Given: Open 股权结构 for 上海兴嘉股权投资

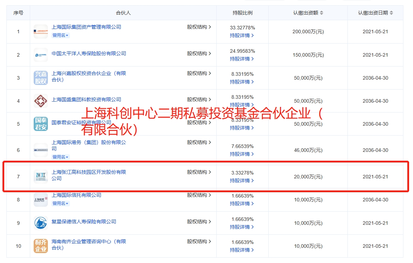Looking at the screenshot, I should click(199, 73).
